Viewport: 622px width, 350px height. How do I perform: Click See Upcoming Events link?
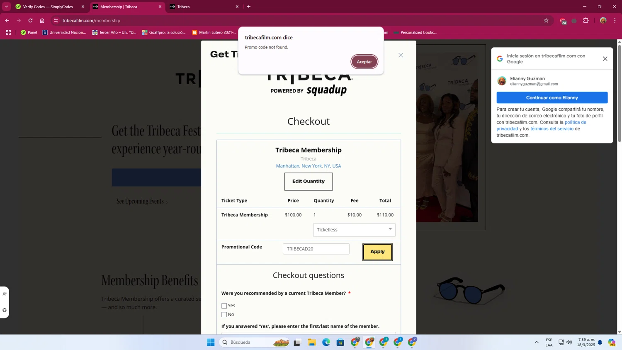click(142, 202)
